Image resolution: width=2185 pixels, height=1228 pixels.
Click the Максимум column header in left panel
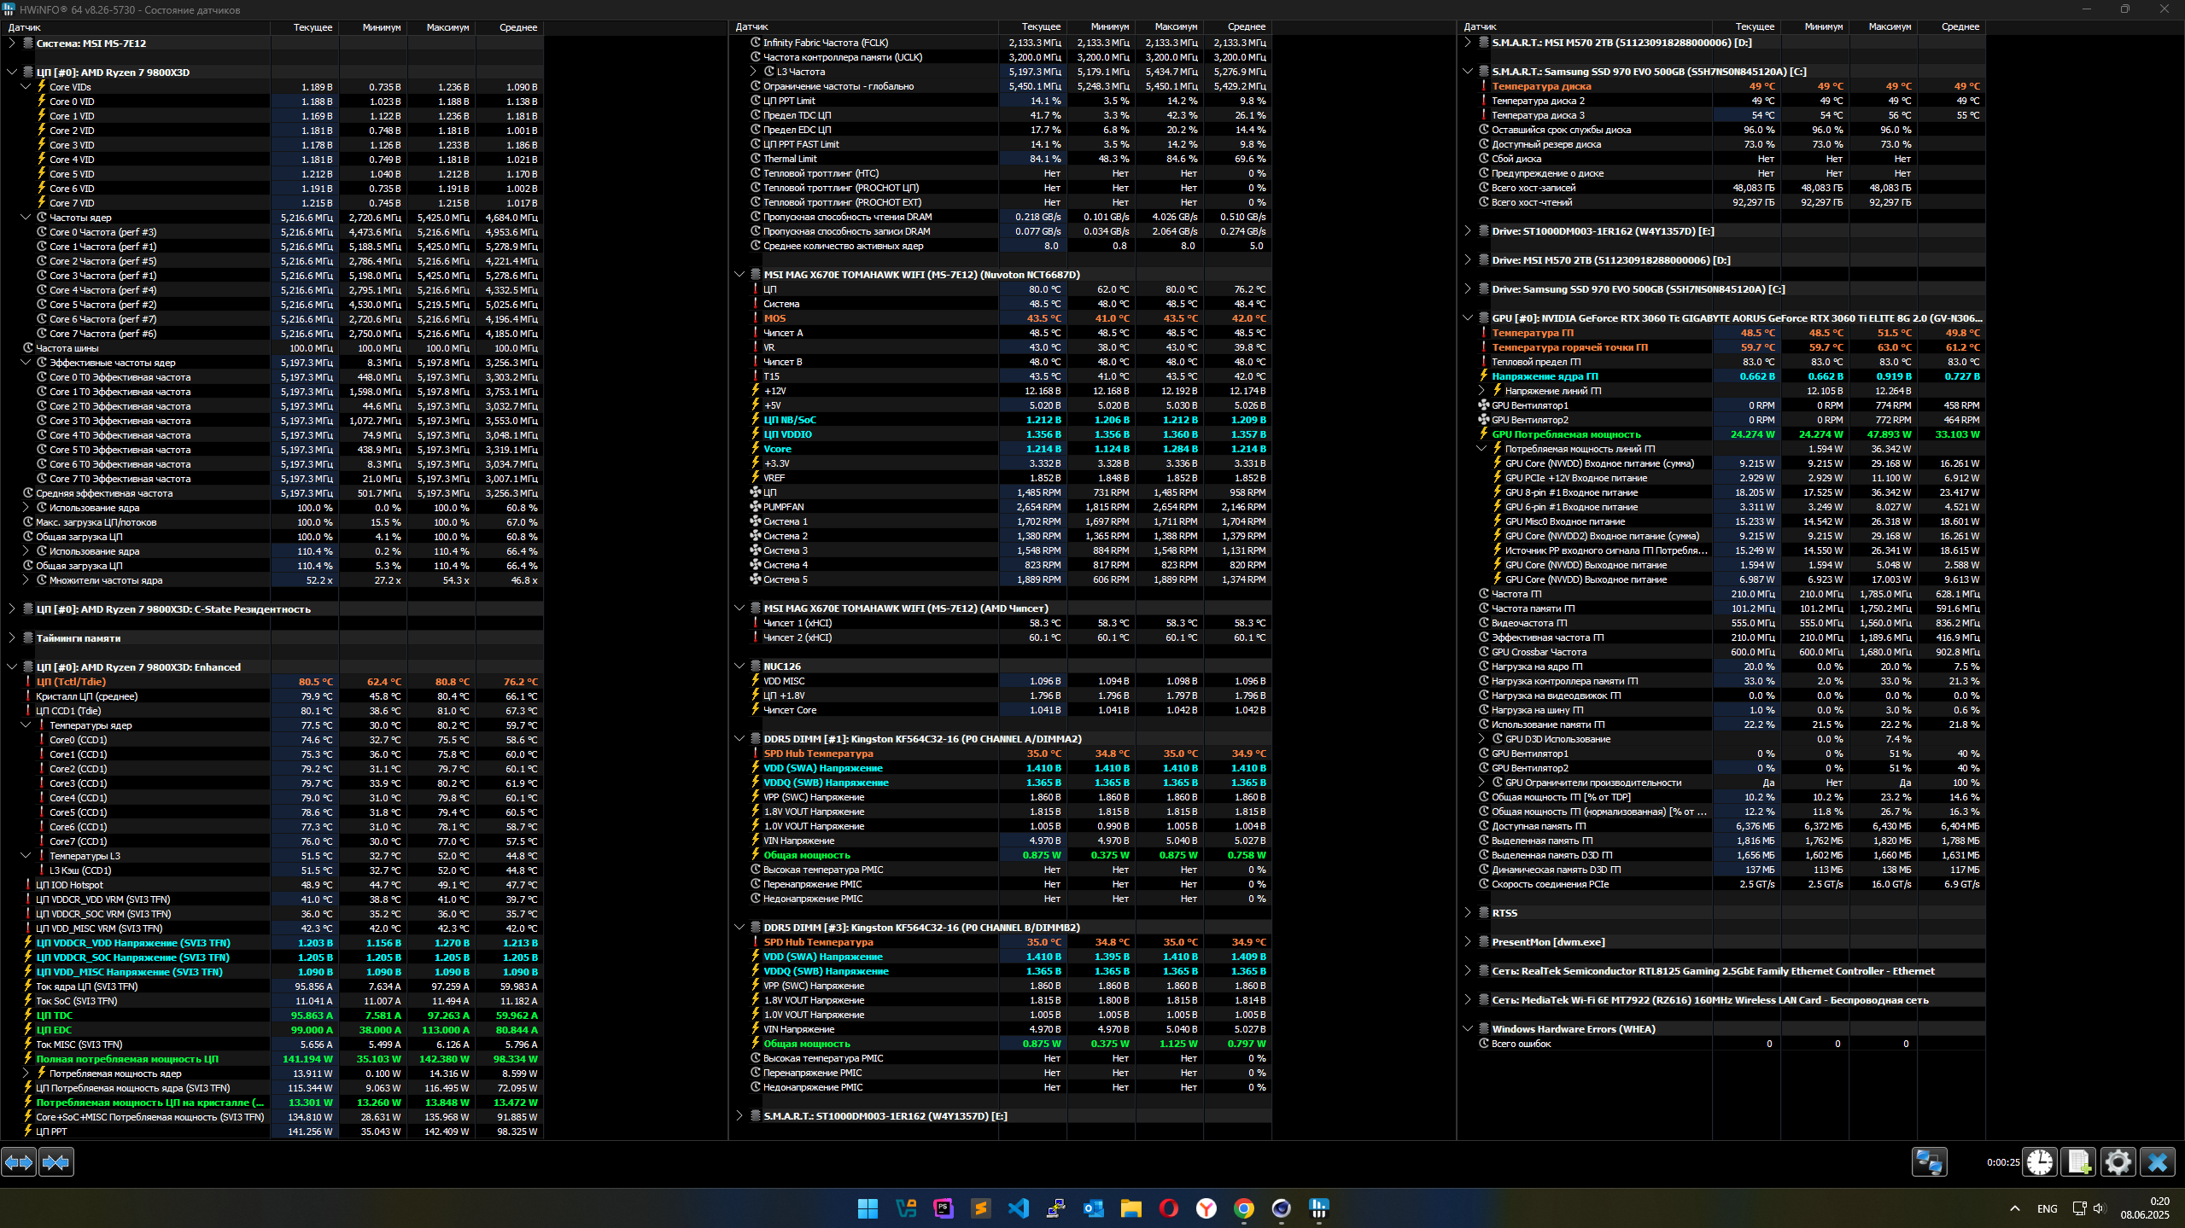click(x=447, y=27)
